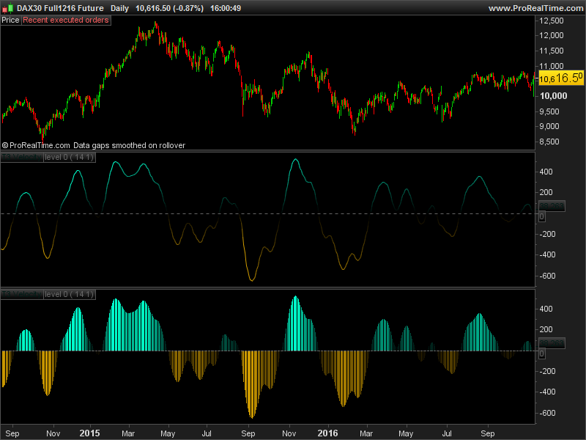Click the 38.263 value tag in histogram panel
586x440 pixels.
(x=552, y=343)
